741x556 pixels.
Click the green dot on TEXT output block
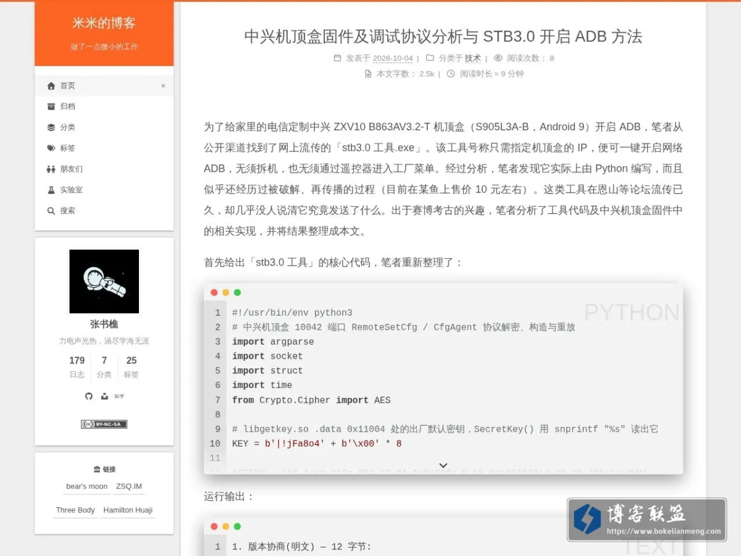[238, 526]
